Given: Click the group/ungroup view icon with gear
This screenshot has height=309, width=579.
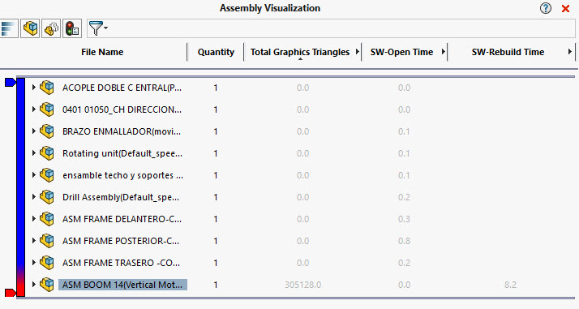Looking at the screenshot, I should [51, 28].
